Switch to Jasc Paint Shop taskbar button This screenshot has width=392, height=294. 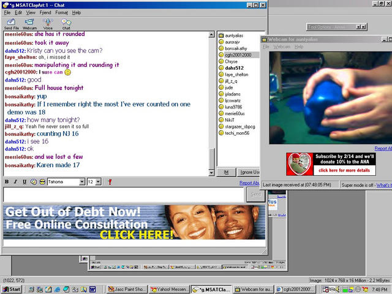(x=127, y=289)
